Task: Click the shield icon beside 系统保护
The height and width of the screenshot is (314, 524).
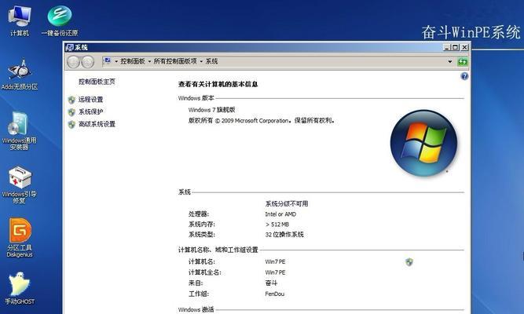Action: [x=71, y=112]
